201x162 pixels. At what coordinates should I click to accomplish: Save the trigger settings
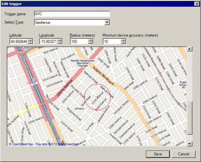click(x=158, y=154)
